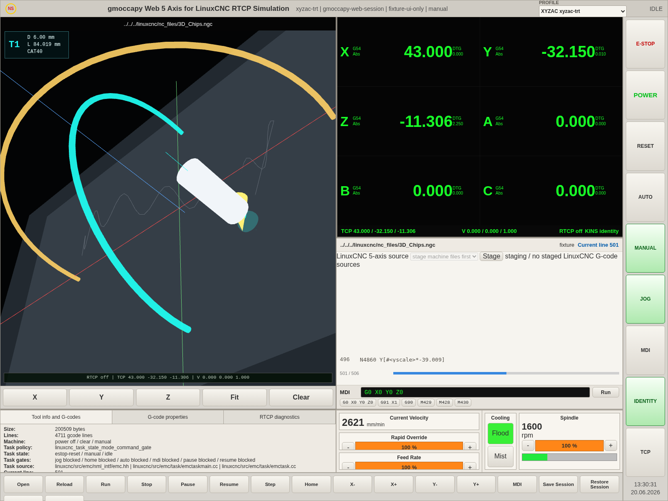668x501 pixels.
Task: Set the 3D preview to Z view
Action: 168,397
